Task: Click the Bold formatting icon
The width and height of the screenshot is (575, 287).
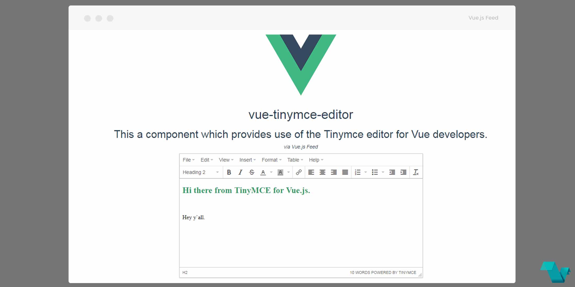Action: (228, 172)
